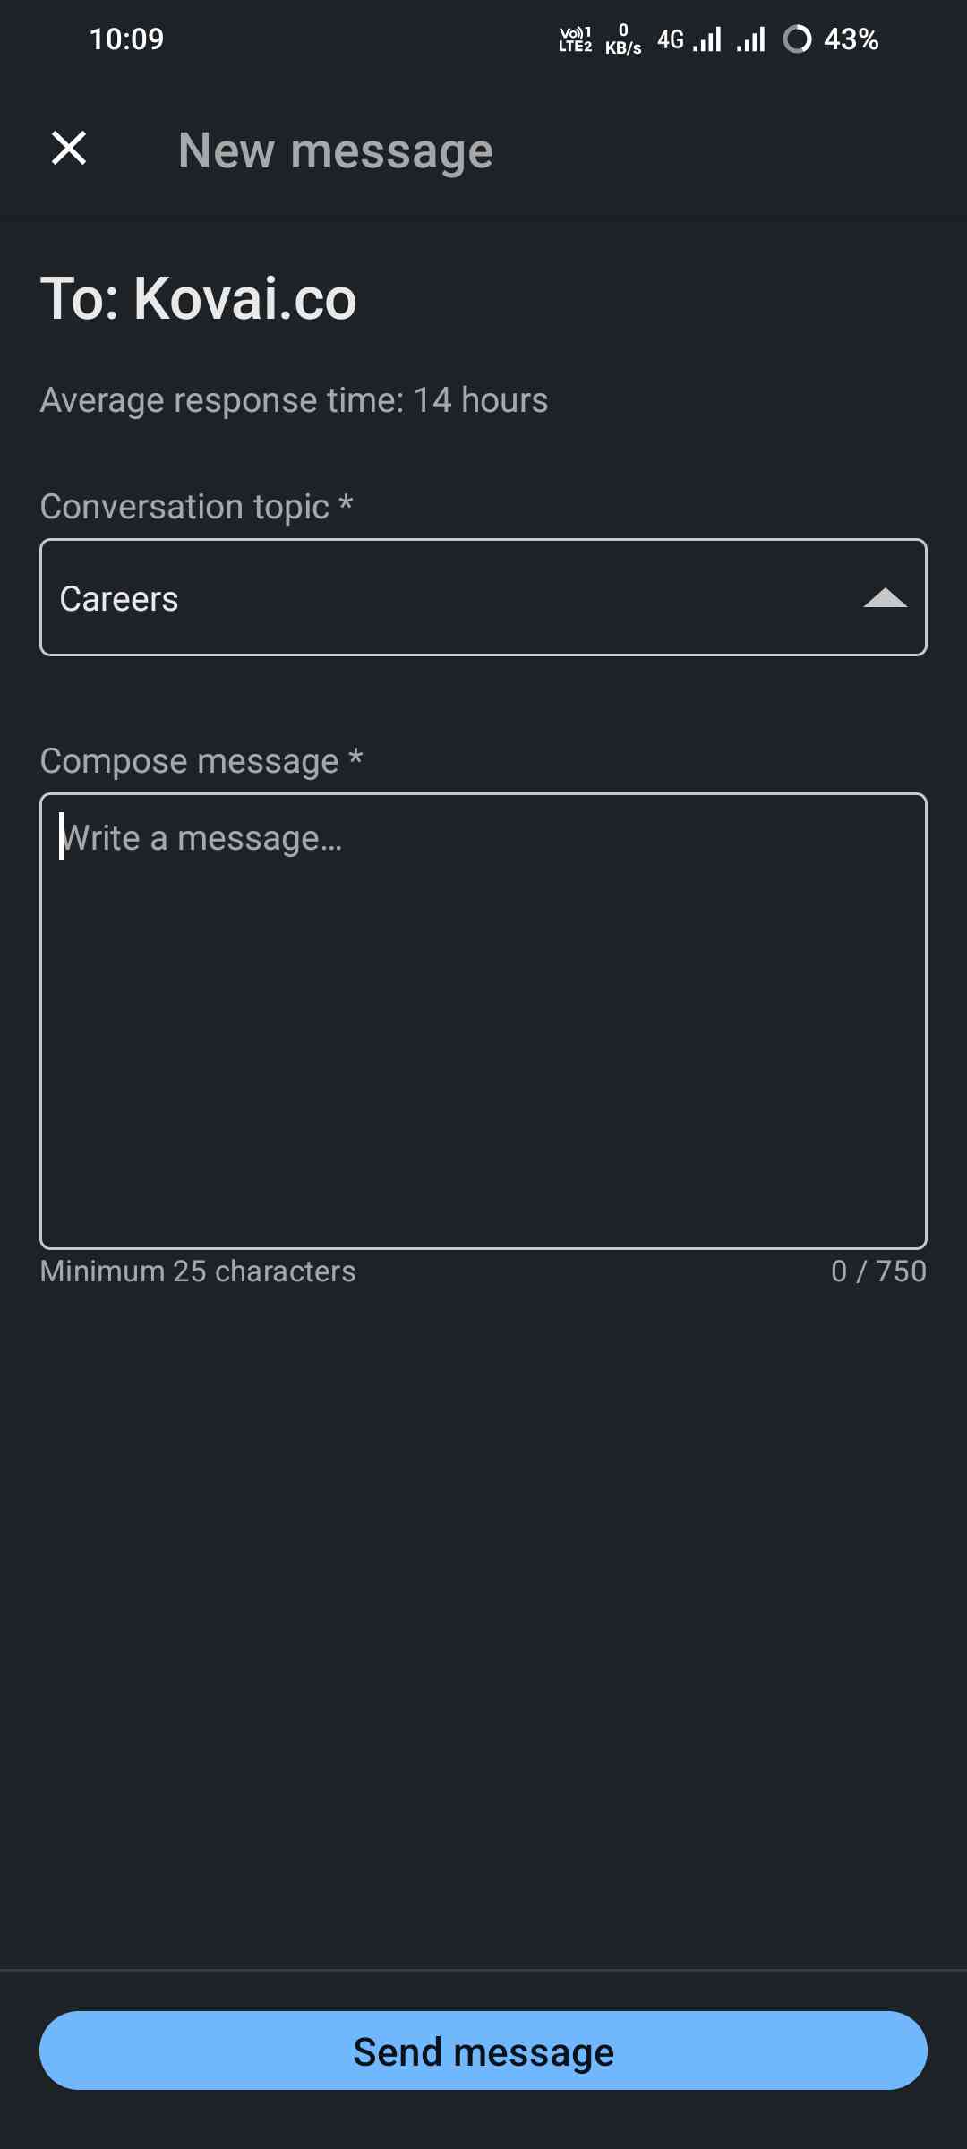Image resolution: width=967 pixels, height=2149 pixels.
Task: Tap the circular battery ring icon
Action: (x=797, y=39)
